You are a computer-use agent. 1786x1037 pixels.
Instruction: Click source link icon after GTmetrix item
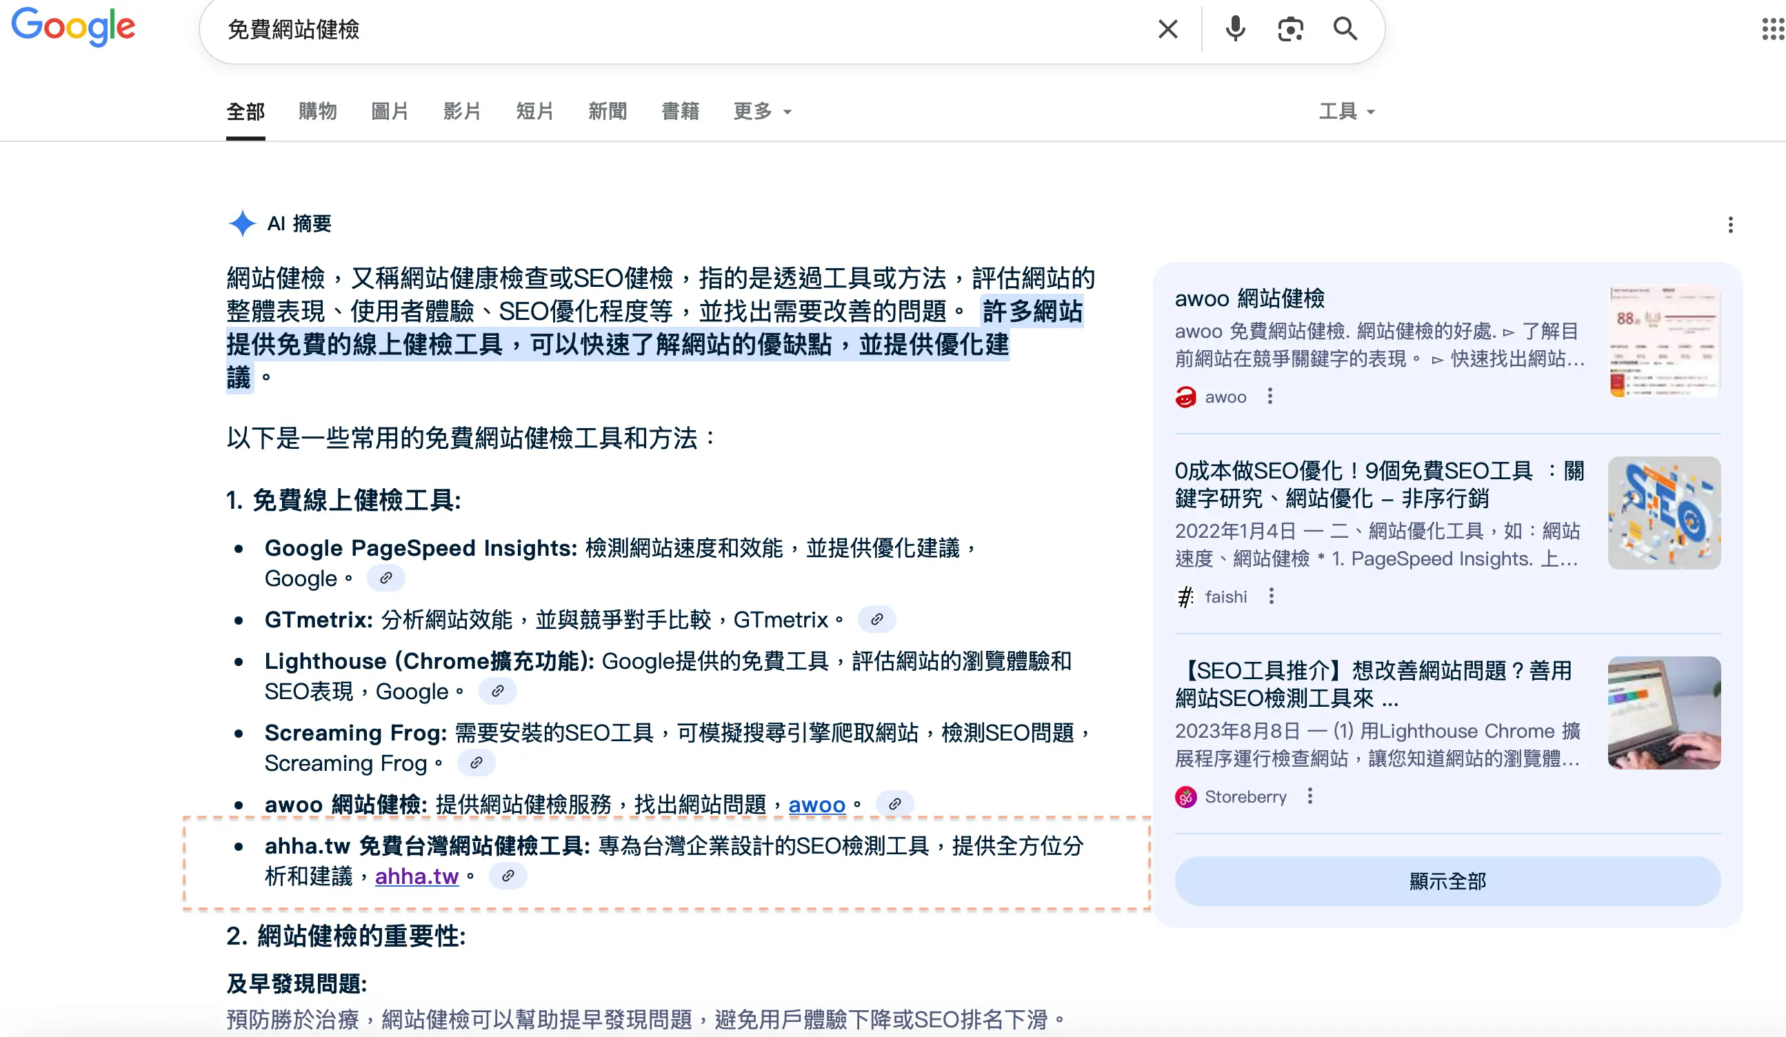pos(876,619)
